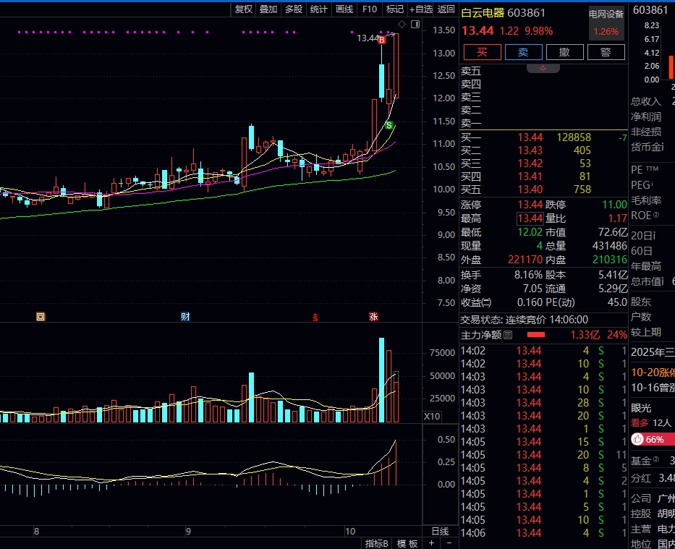Click the red dollar-sign marker on the chart
This screenshot has height=549, width=675.
pyautogui.click(x=315, y=318)
